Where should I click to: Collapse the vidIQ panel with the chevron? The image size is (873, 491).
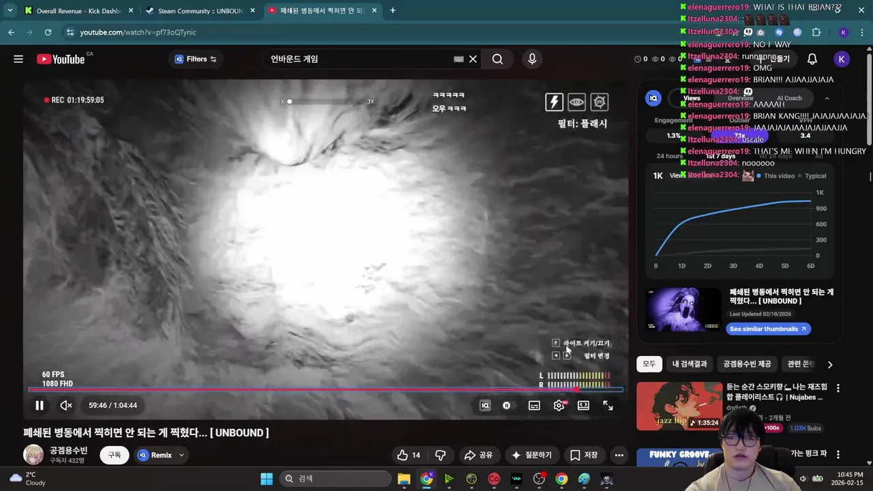point(827,98)
